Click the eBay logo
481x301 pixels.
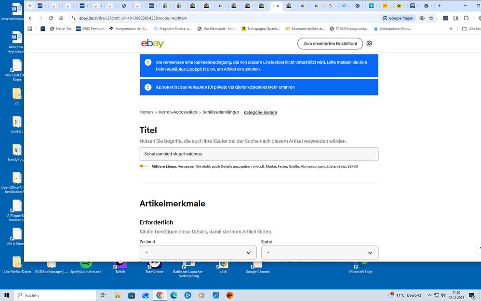click(152, 43)
